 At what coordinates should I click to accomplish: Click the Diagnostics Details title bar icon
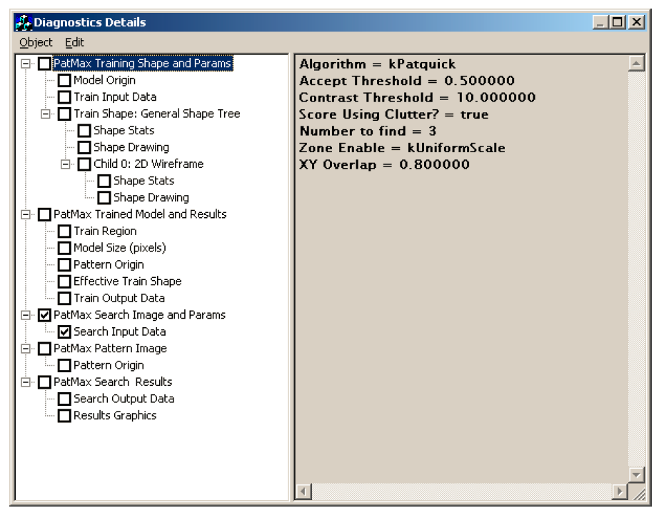click(23, 23)
